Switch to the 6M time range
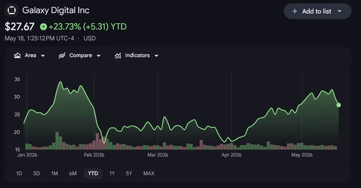Image resolution: width=361 pixels, height=188 pixels. coord(73,173)
